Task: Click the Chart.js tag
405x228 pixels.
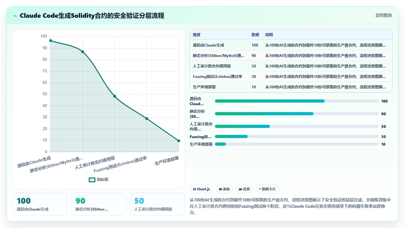Action: pyautogui.click(x=201, y=189)
